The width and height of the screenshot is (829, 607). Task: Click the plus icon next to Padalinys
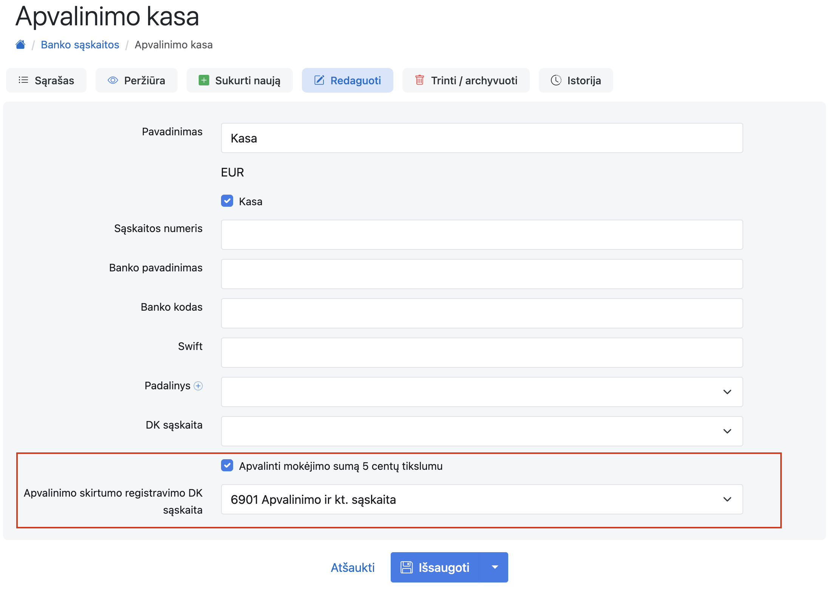pos(198,386)
